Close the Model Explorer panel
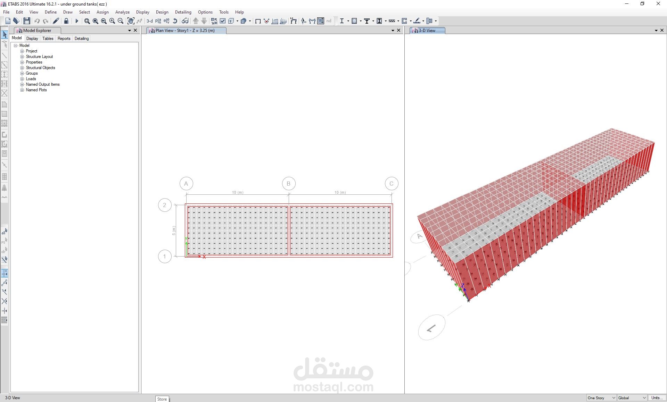Screen dimensions: 667x402 (135, 31)
